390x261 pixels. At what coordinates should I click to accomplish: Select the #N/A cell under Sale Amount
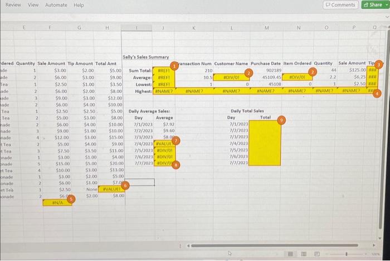coord(57,203)
